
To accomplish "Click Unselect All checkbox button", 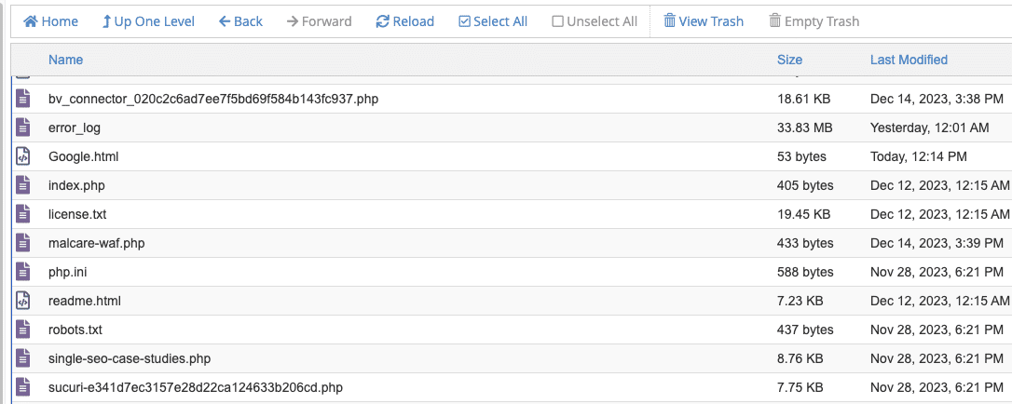I will tap(595, 21).
